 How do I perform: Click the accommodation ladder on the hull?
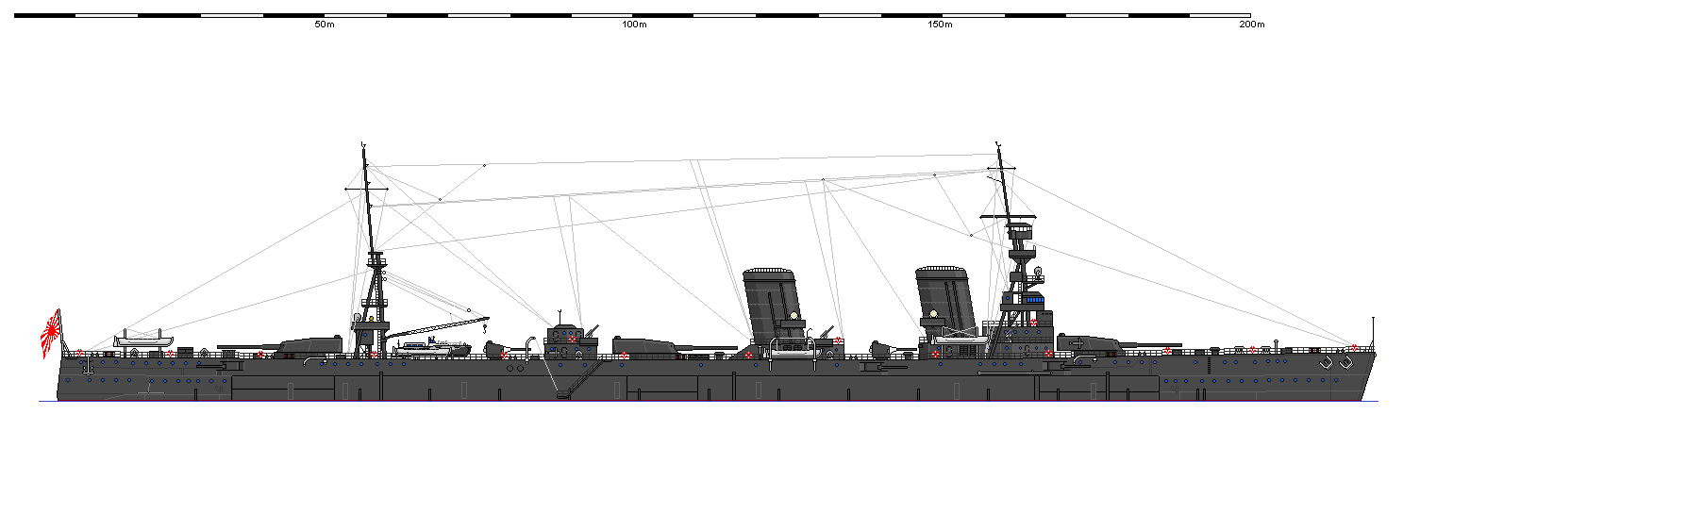coord(578,377)
